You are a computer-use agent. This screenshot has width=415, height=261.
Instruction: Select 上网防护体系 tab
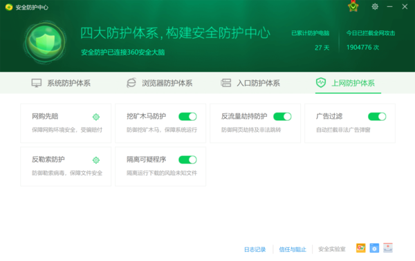coord(345,83)
